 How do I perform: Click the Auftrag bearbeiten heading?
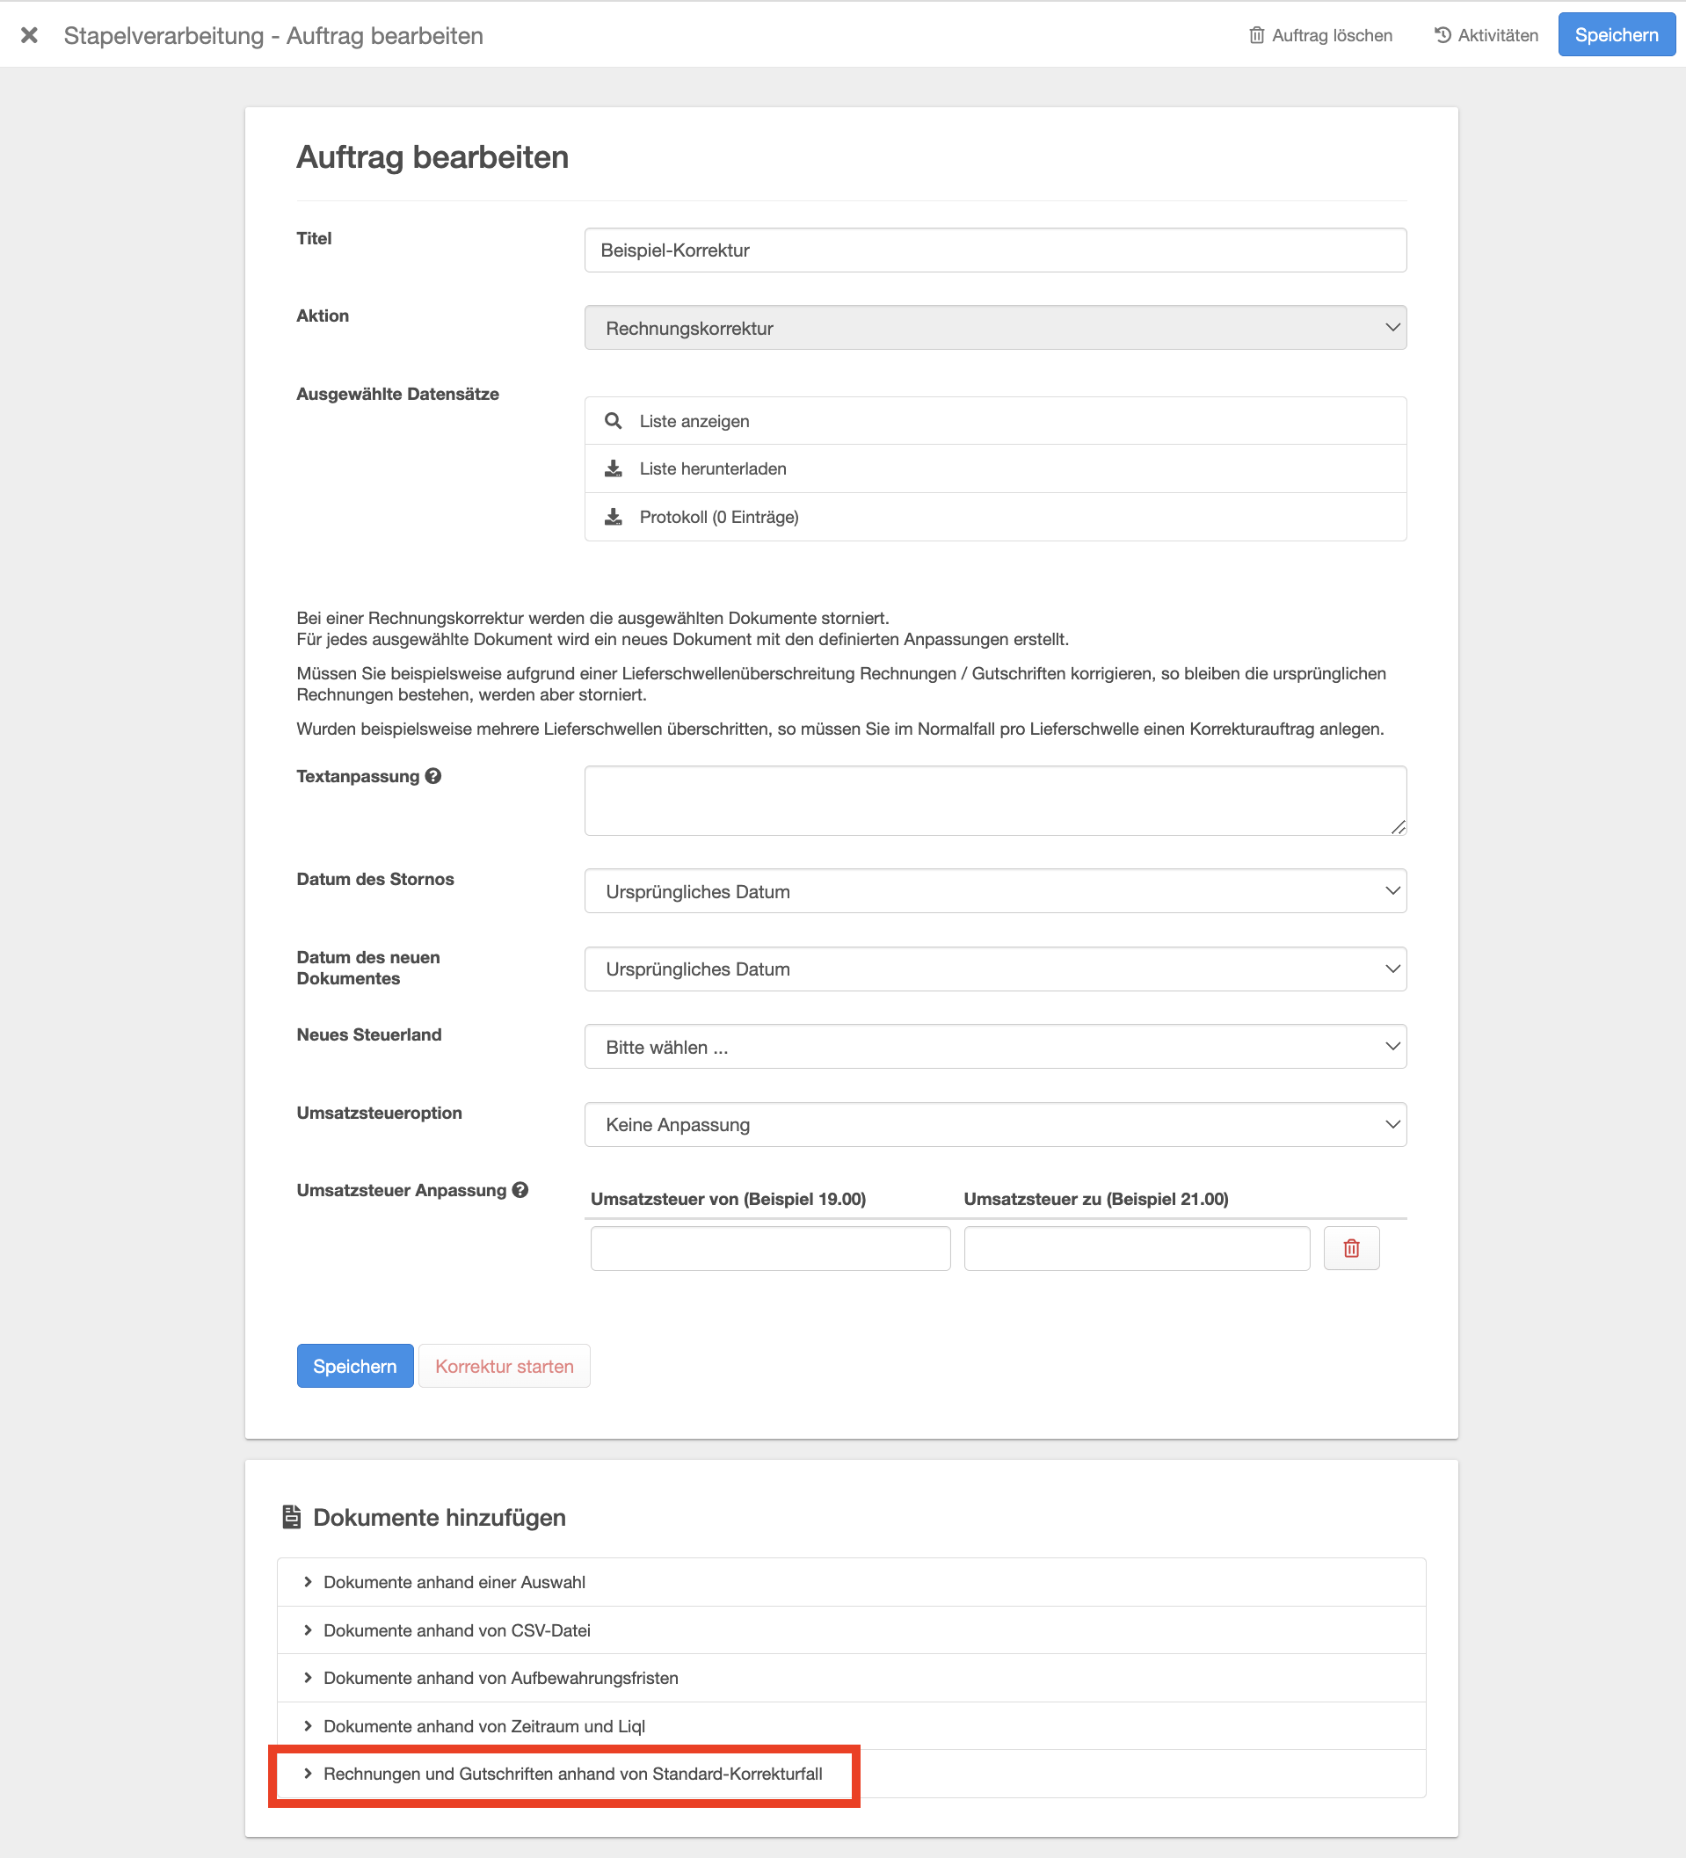432,156
